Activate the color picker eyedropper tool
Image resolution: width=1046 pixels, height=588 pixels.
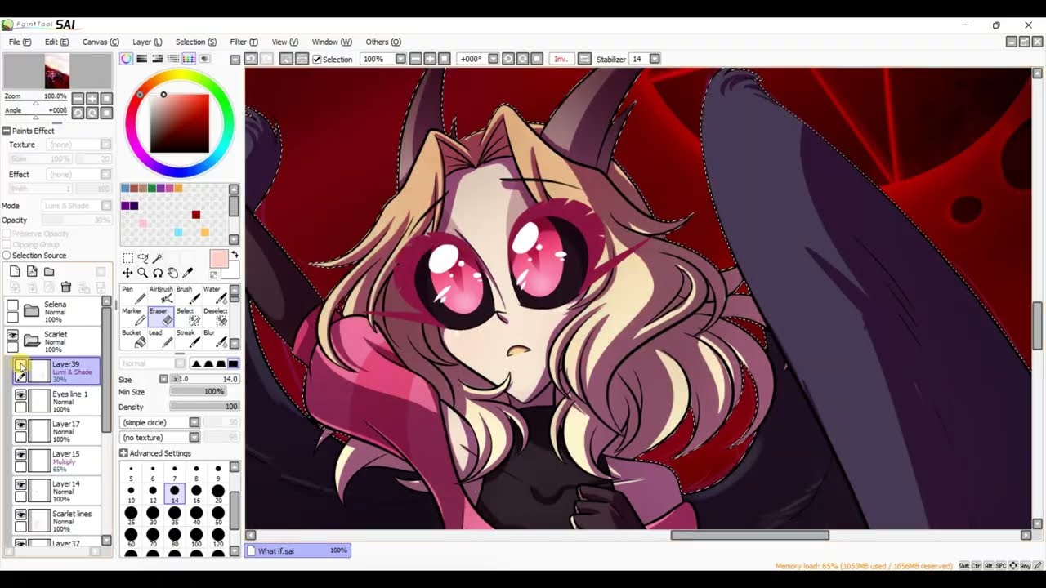click(188, 273)
